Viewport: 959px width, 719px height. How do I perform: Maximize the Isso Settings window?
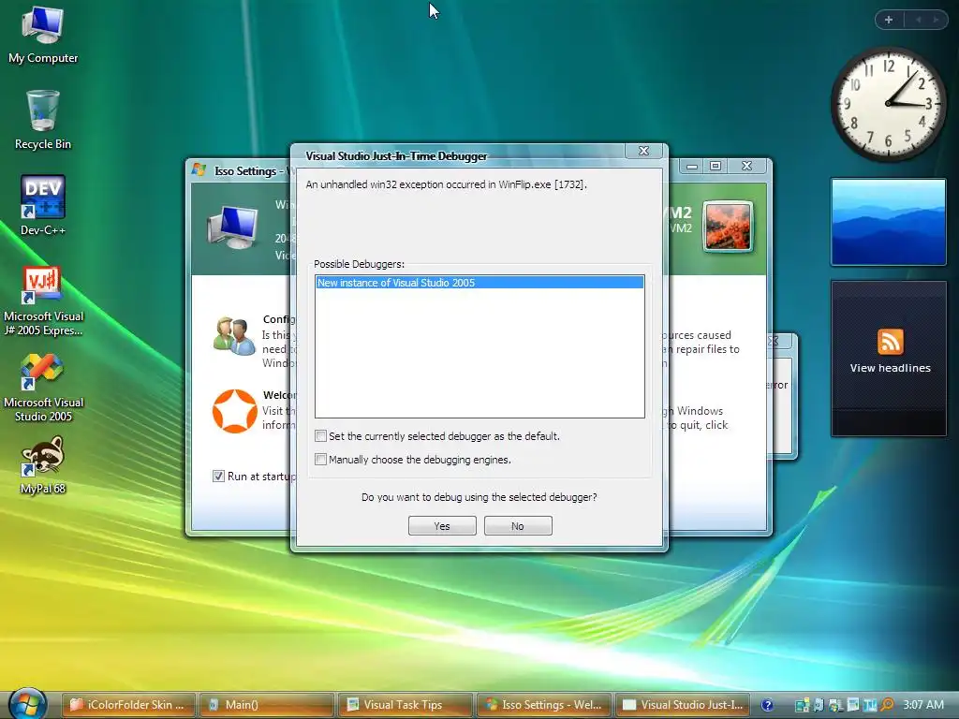tap(716, 166)
